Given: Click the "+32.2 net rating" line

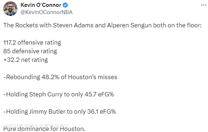Looking at the screenshot, I should click(26, 60).
